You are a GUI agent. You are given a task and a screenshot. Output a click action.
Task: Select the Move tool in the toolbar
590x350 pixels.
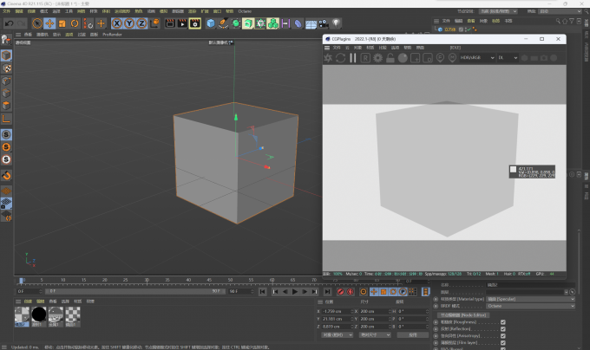[49, 23]
